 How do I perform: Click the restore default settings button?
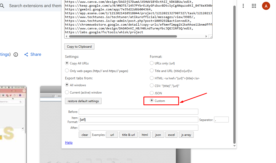(x=83, y=101)
